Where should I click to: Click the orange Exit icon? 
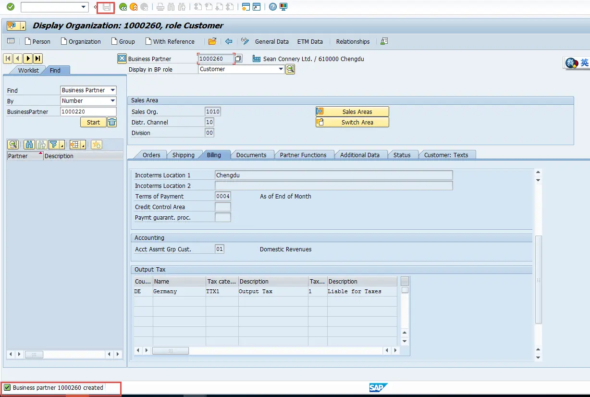pos(134,7)
